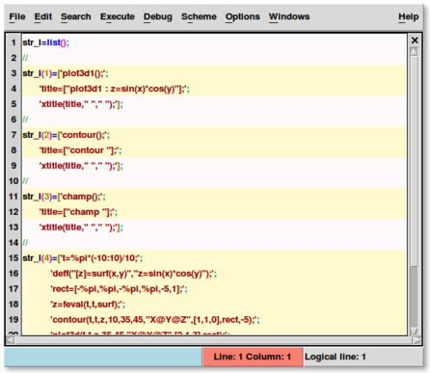
Task: Click the empty blue status bar field
Action: click(x=103, y=357)
